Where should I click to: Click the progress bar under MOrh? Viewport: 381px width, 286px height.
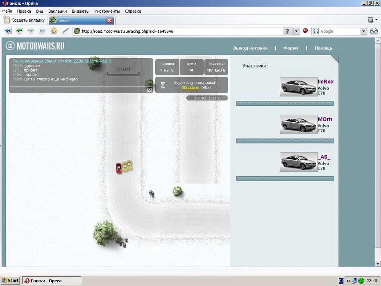click(x=285, y=141)
